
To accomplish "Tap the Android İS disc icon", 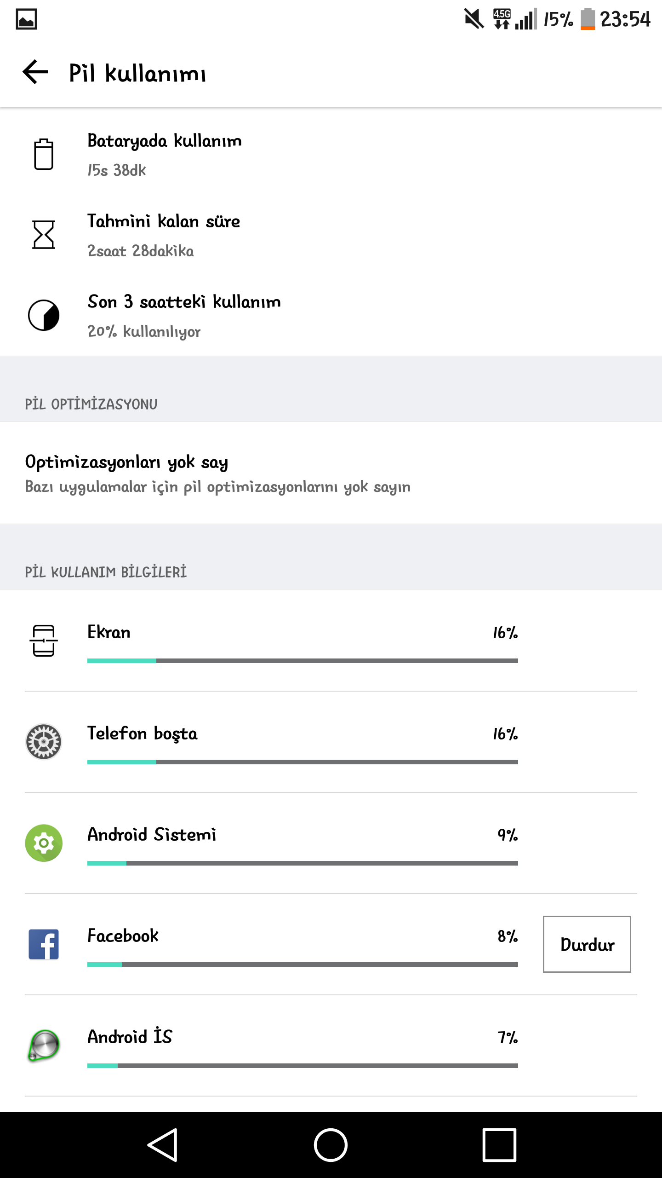I will coord(44,1045).
